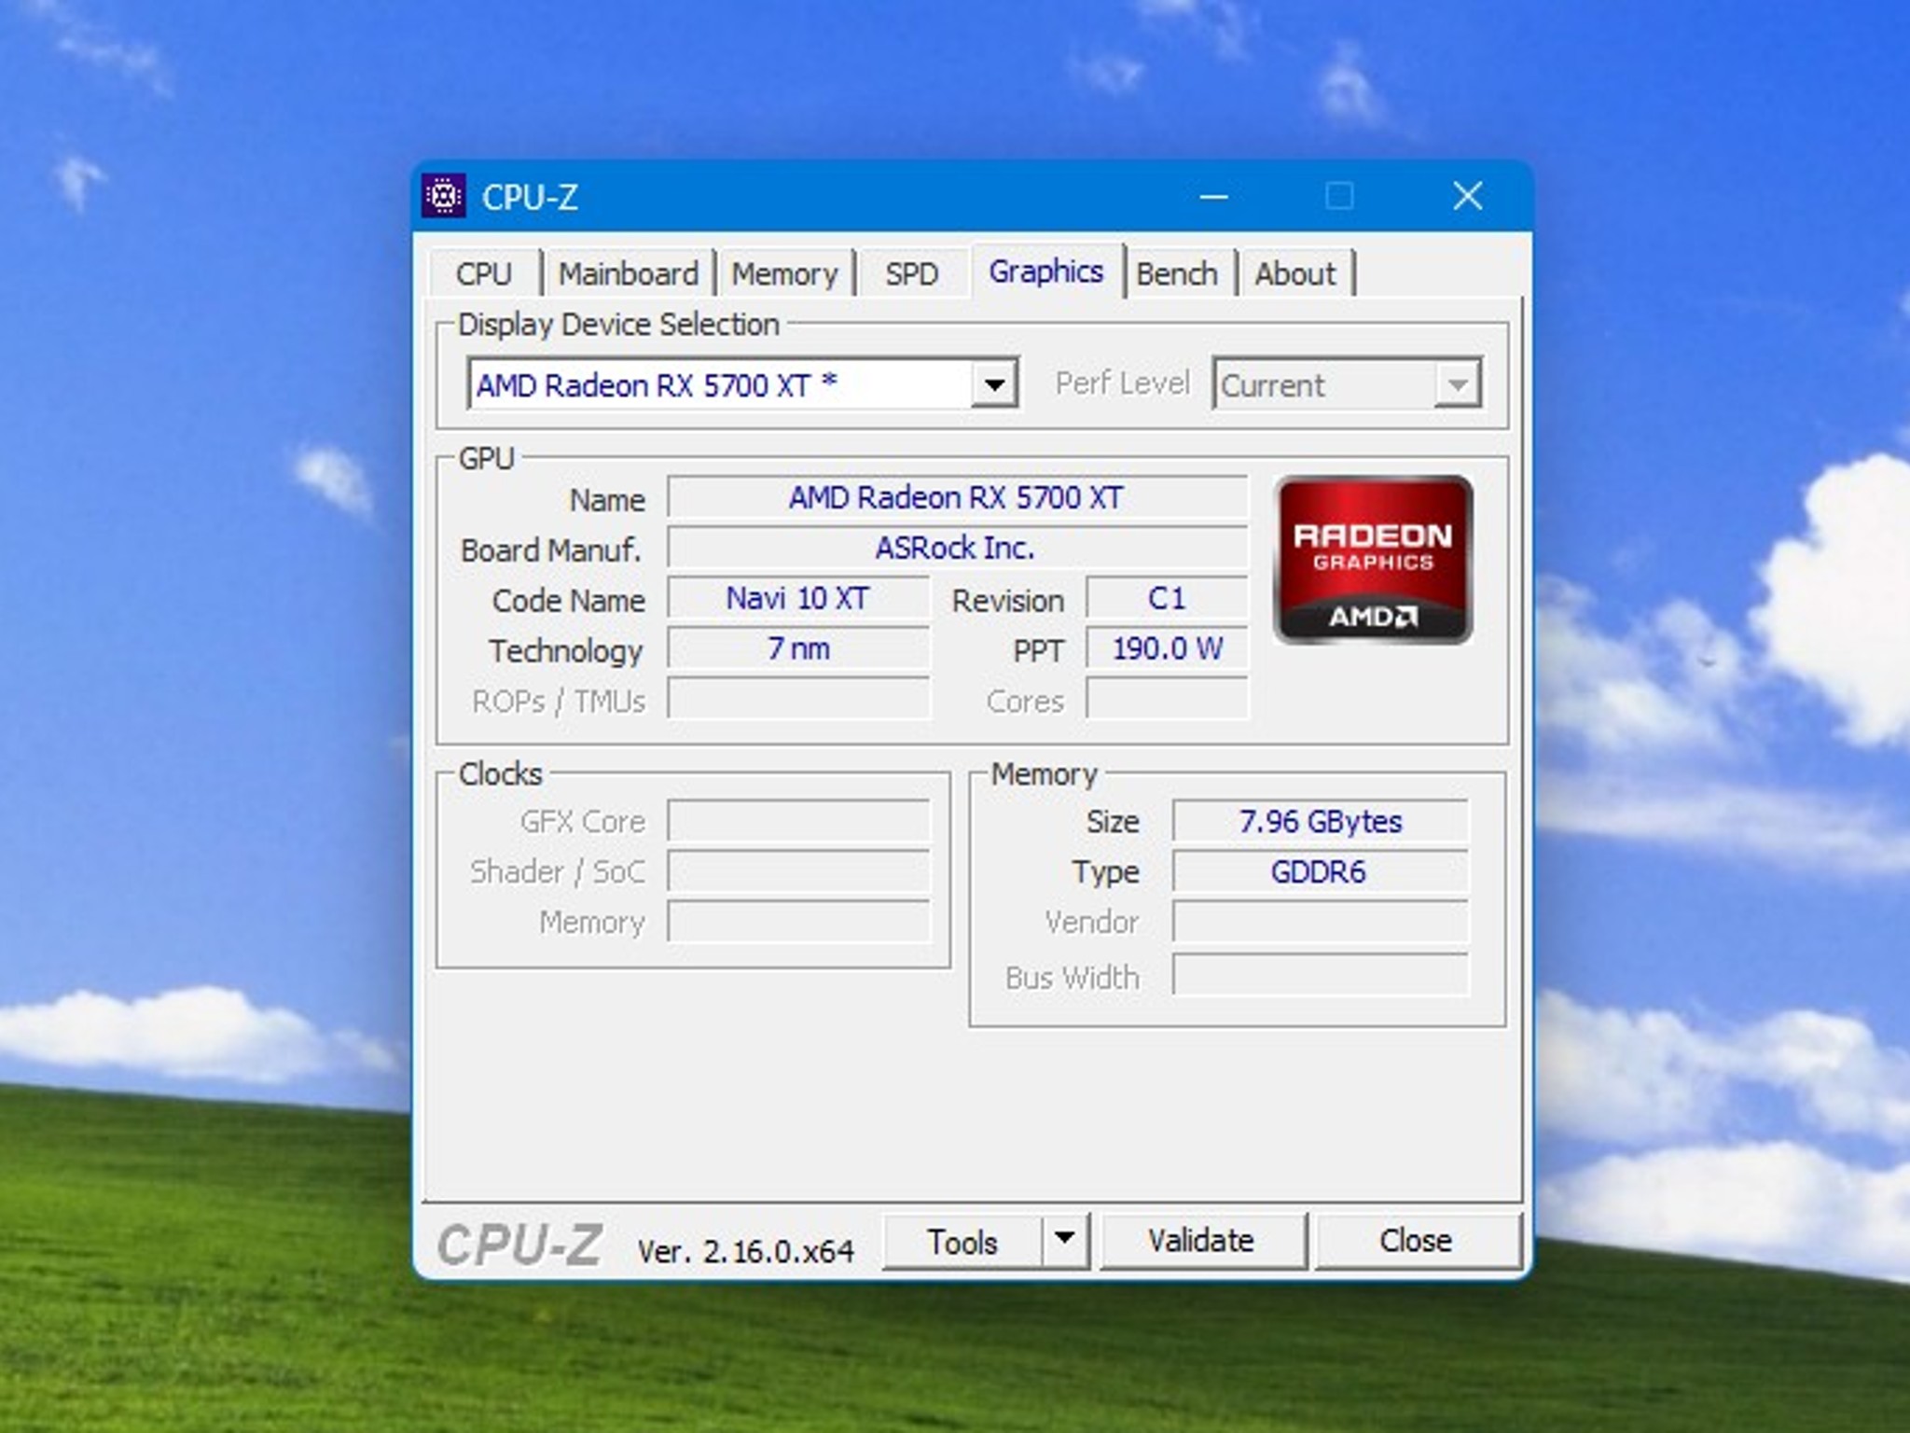Click the empty Memory clock field
The height and width of the screenshot is (1433, 1910).
[798, 922]
